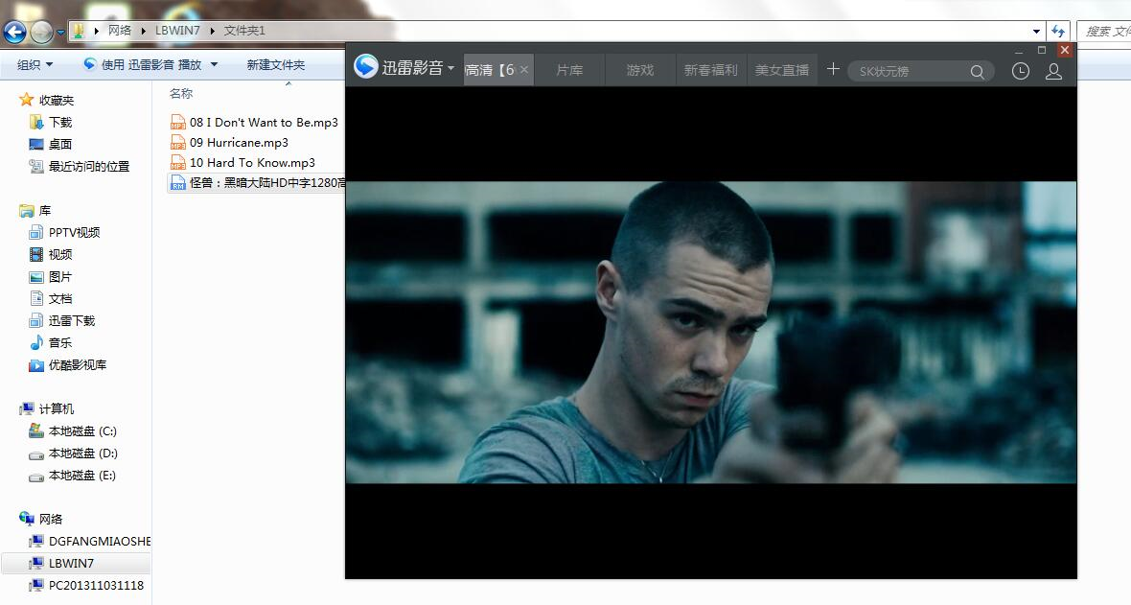Image resolution: width=1131 pixels, height=605 pixels.
Task: Focus the Explorer search box
Action: 1103,31
